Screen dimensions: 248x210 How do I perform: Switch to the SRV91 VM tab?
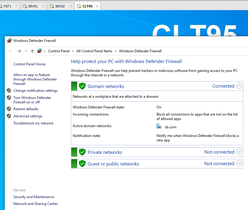pyautogui.click(x=34, y=6)
